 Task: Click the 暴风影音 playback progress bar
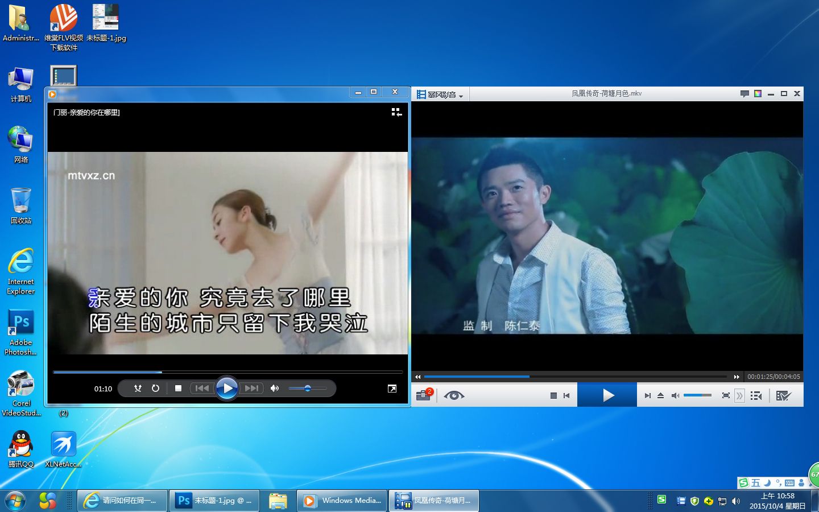pyautogui.click(x=576, y=377)
